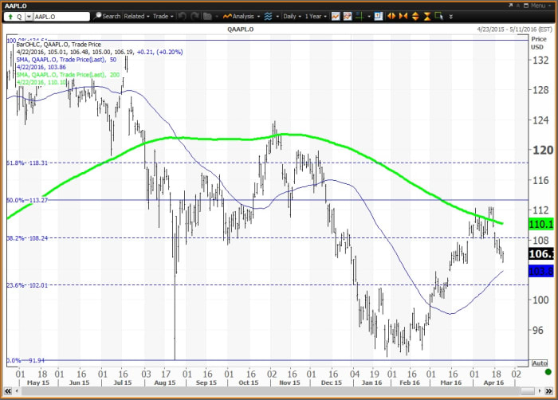The width and height of the screenshot is (558, 400).
Task: Click the expand horizontally arrows icon
Action: [391, 17]
